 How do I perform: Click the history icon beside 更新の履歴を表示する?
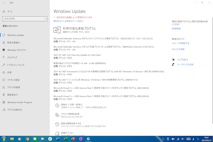coord(57,124)
